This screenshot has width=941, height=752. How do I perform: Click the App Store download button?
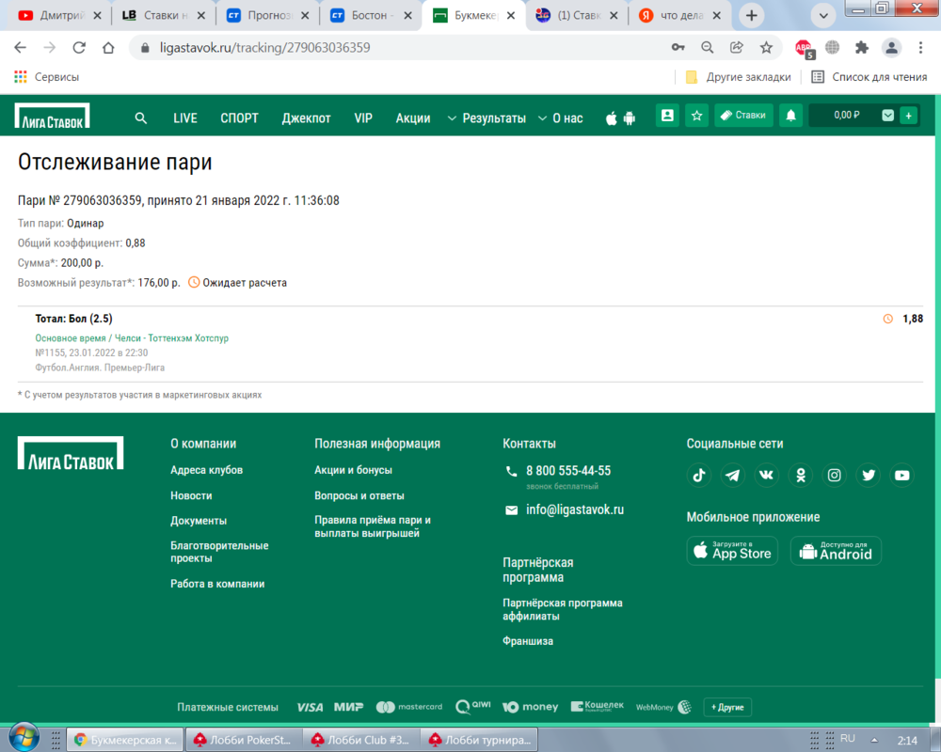pyautogui.click(x=732, y=551)
